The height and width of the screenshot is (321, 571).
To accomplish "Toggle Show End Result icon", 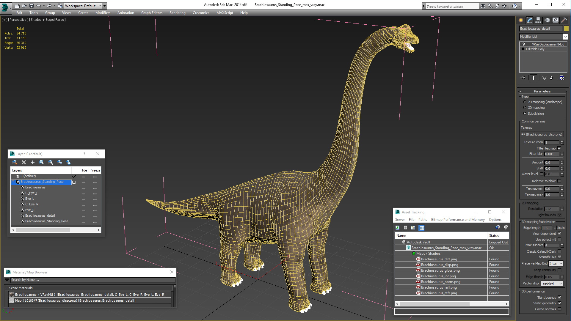I will 534,78.
